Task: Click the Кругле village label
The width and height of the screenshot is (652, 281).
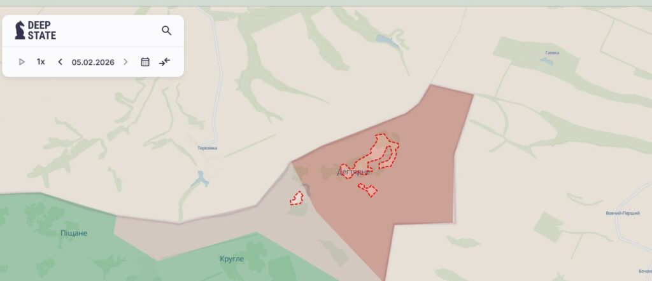Action: click(232, 259)
